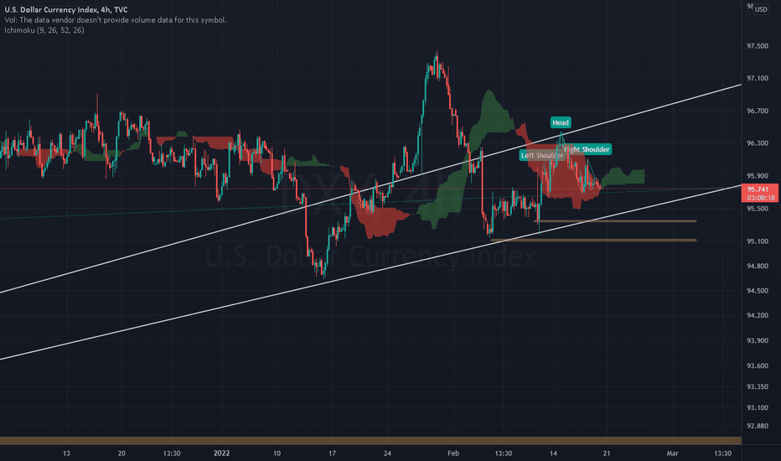781x461 pixels.
Task: Click the 92.880 price axis label
Action: coord(757,426)
